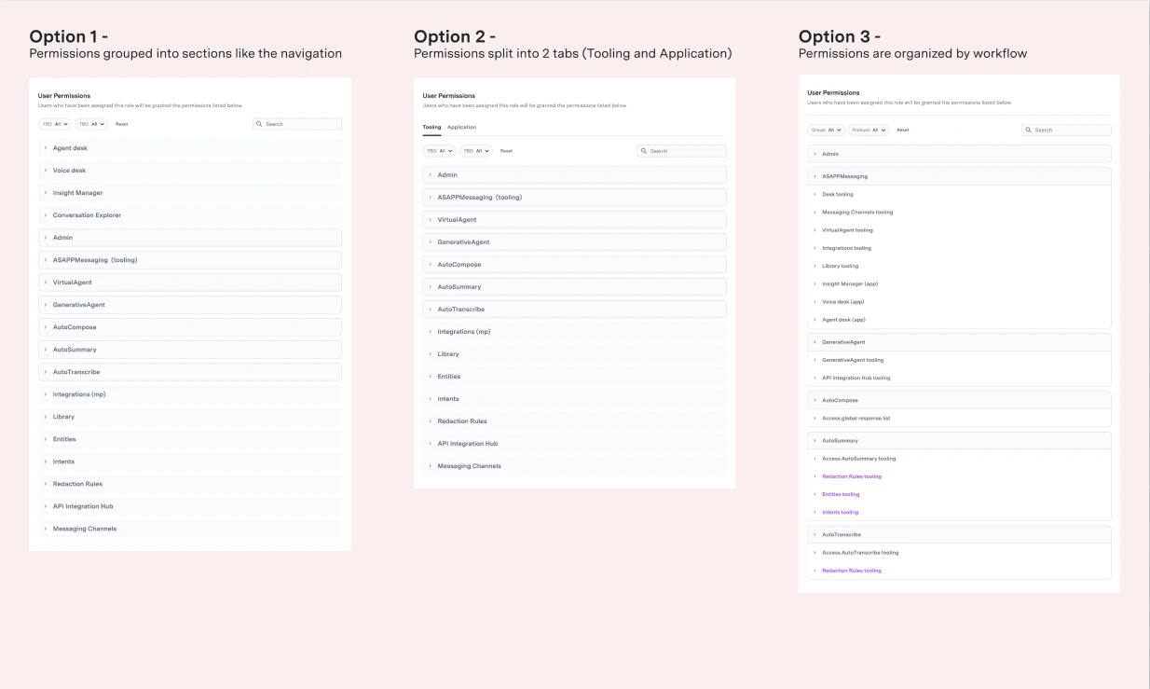Expand Insight Manager (app) in Option 3
Viewport: 1150px width, 689px height.
[959, 283]
